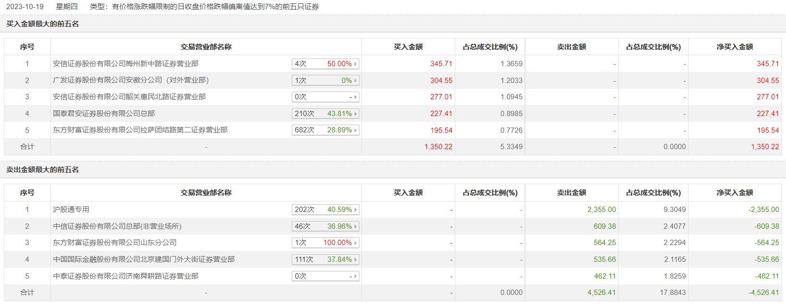
Task: Click the total ratio 5.3349
Action: (512, 147)
